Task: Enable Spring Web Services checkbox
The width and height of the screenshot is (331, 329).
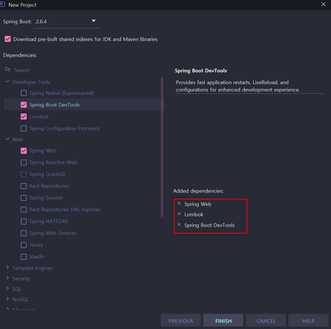Action: [24, 233]
